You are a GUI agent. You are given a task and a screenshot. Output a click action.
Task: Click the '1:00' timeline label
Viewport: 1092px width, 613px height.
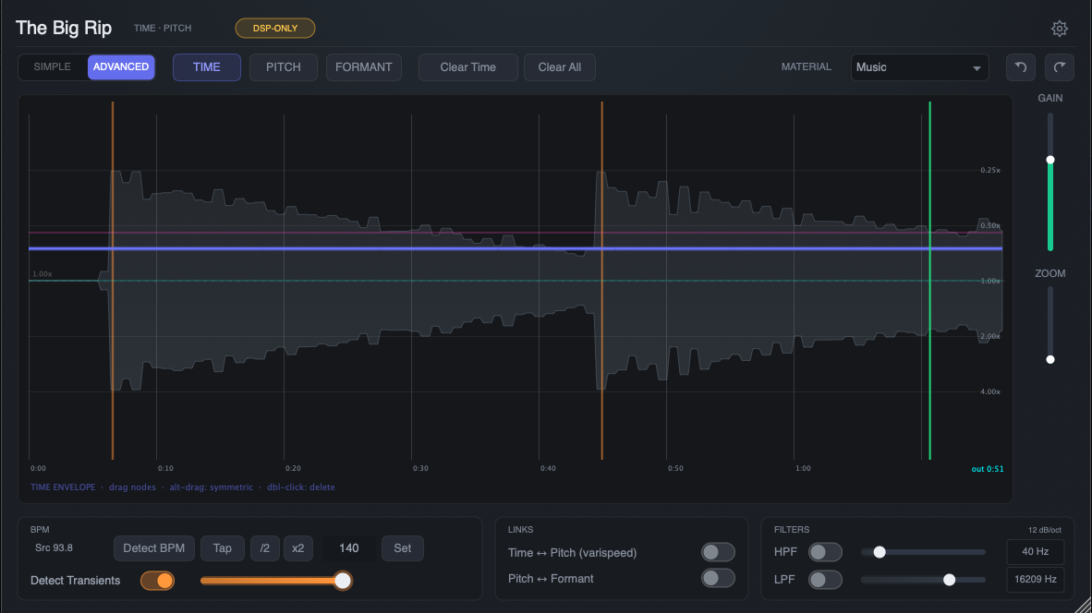coord(803,469)
